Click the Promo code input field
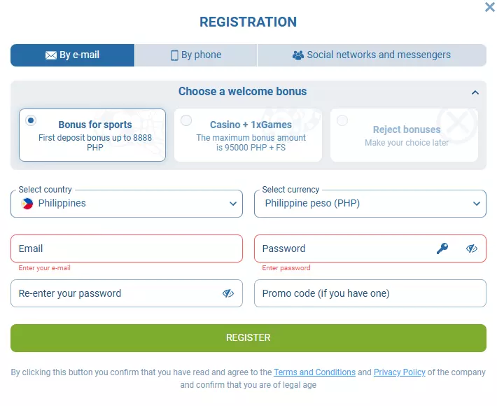This screenshot has height=406, width=497. click(370, 293)
